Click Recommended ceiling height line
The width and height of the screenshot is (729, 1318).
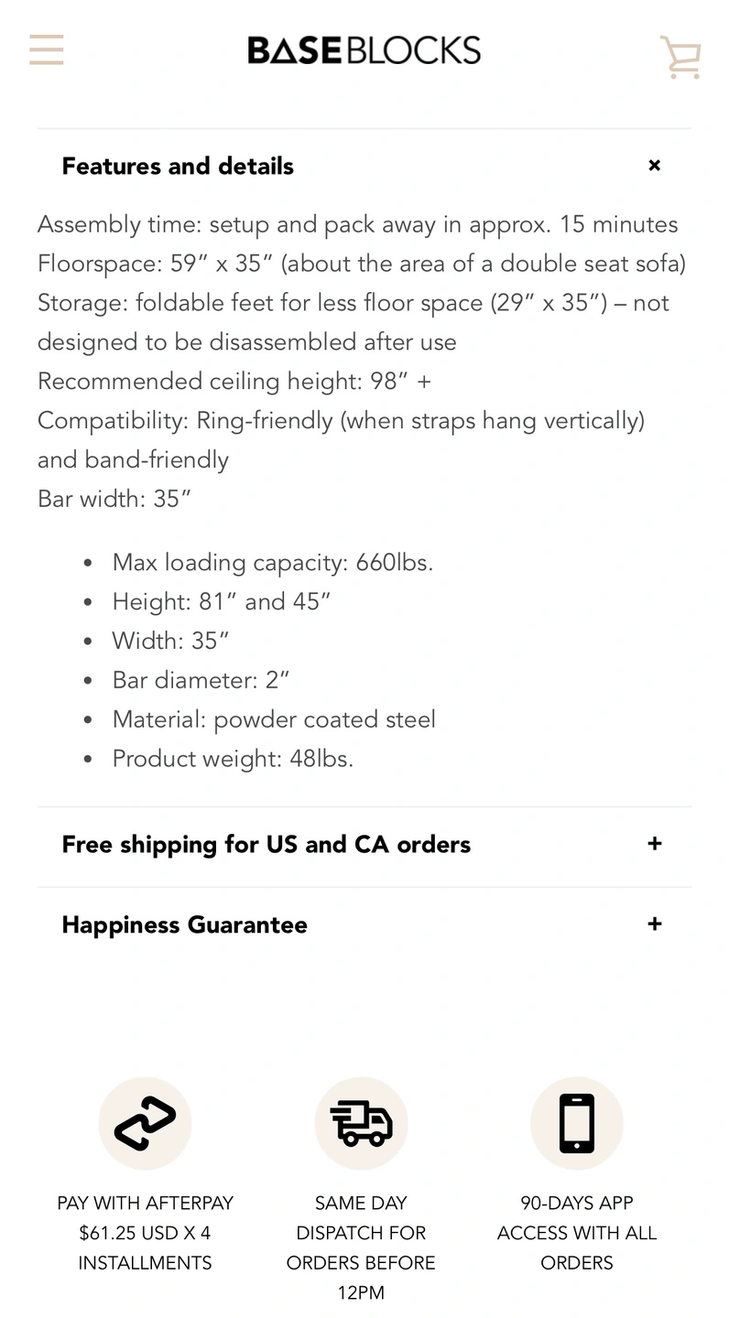pos(234,381)
